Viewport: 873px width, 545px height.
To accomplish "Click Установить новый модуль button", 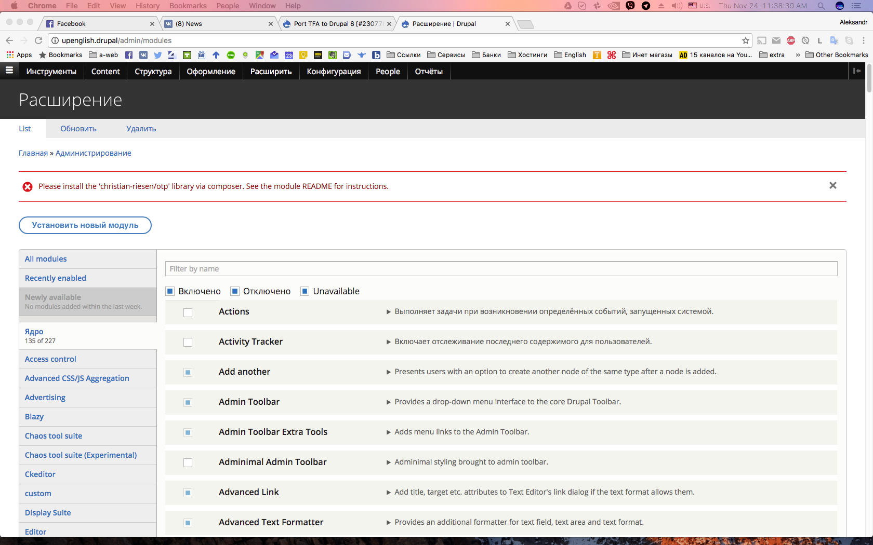I will click(x=85, y=225).
